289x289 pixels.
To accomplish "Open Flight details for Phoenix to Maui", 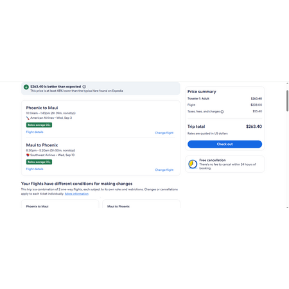I will pyautogui.click(x=35, y=132).
